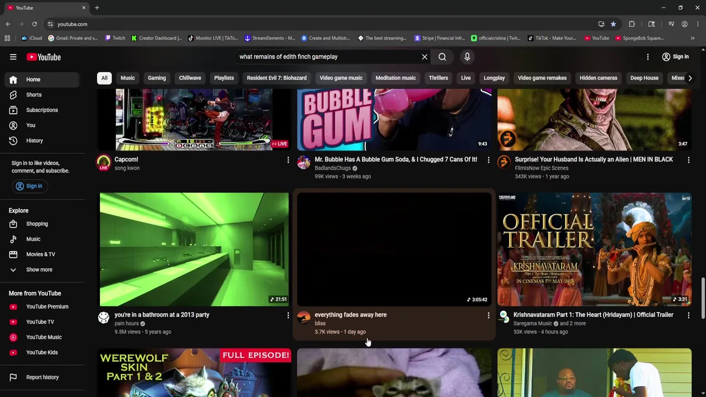Screen dimensions: 706x397
Task: Open options menu for Mr. Bubble video
Action: (488, 160)
